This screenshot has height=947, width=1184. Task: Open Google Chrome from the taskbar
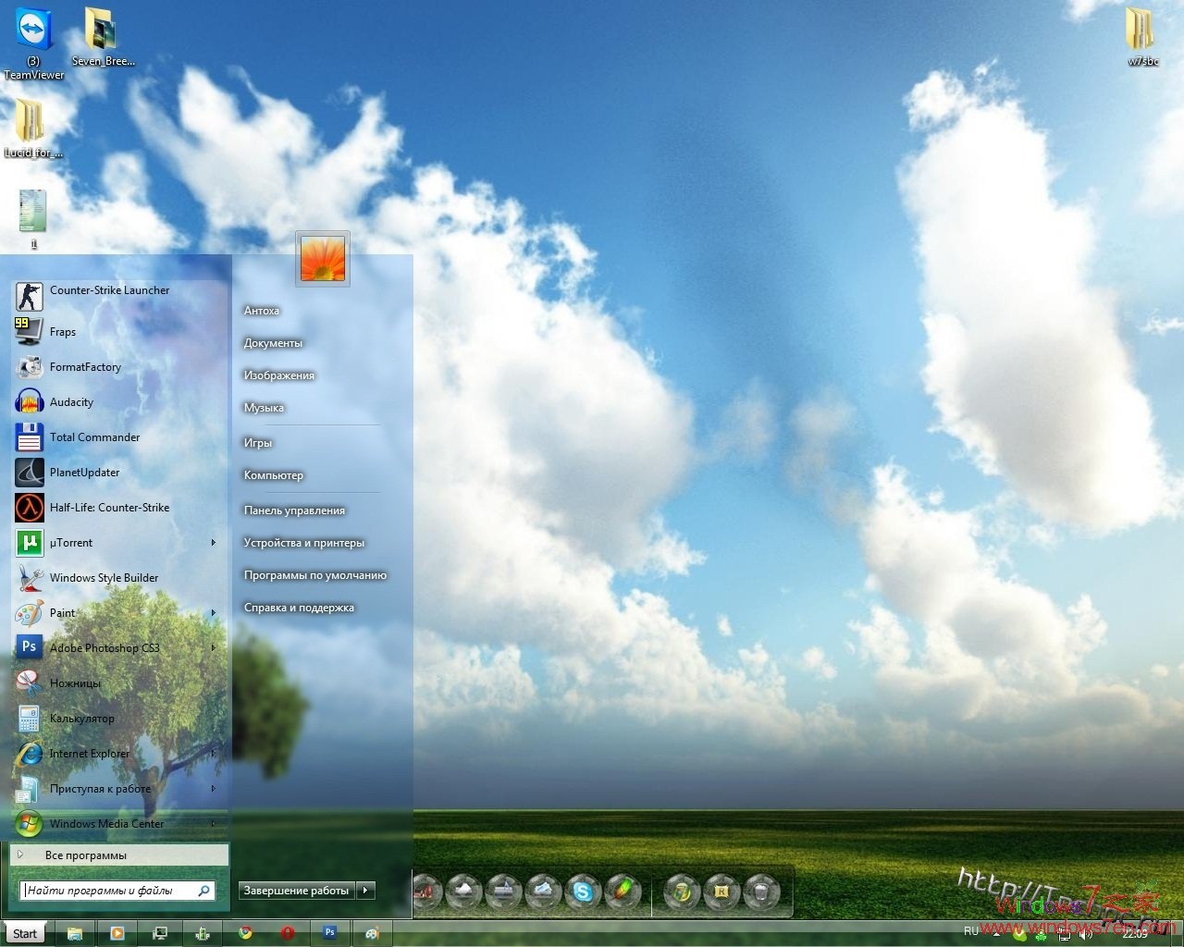245,932
